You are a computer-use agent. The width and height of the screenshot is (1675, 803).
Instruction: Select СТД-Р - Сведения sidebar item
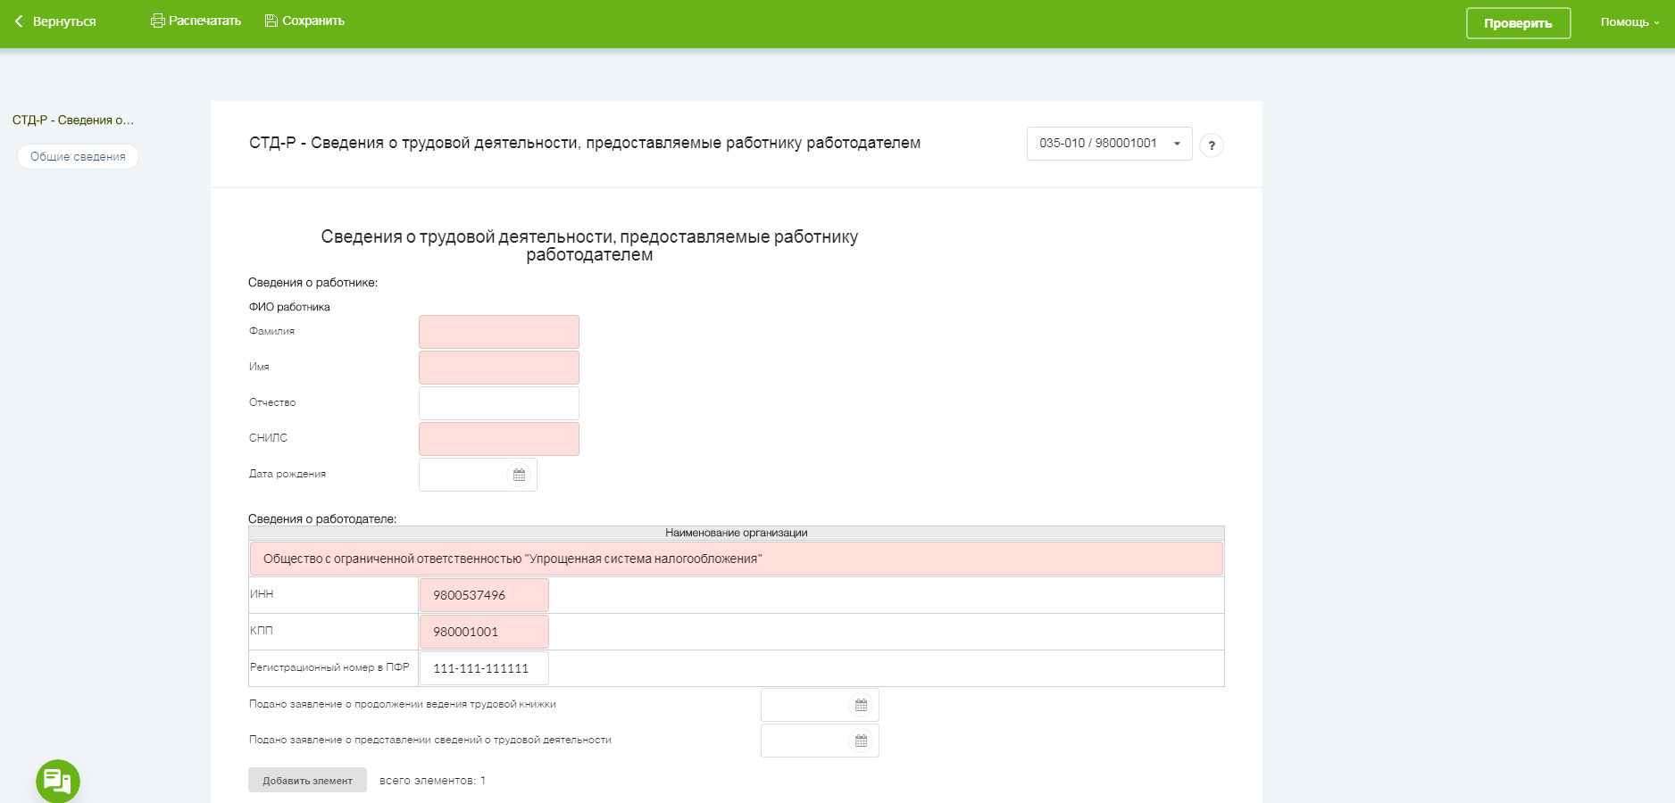pos(73,120)
